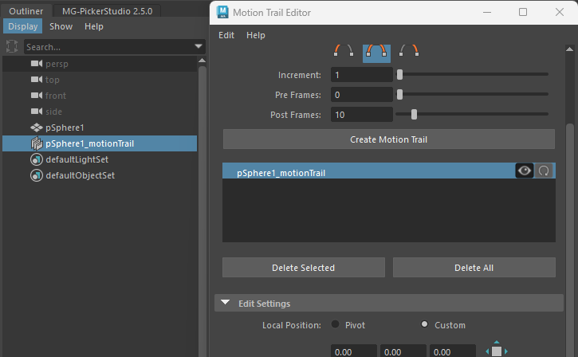Open the Show menu in Outliner
This screenshot has height=357, width=578.
pos(61,26)
